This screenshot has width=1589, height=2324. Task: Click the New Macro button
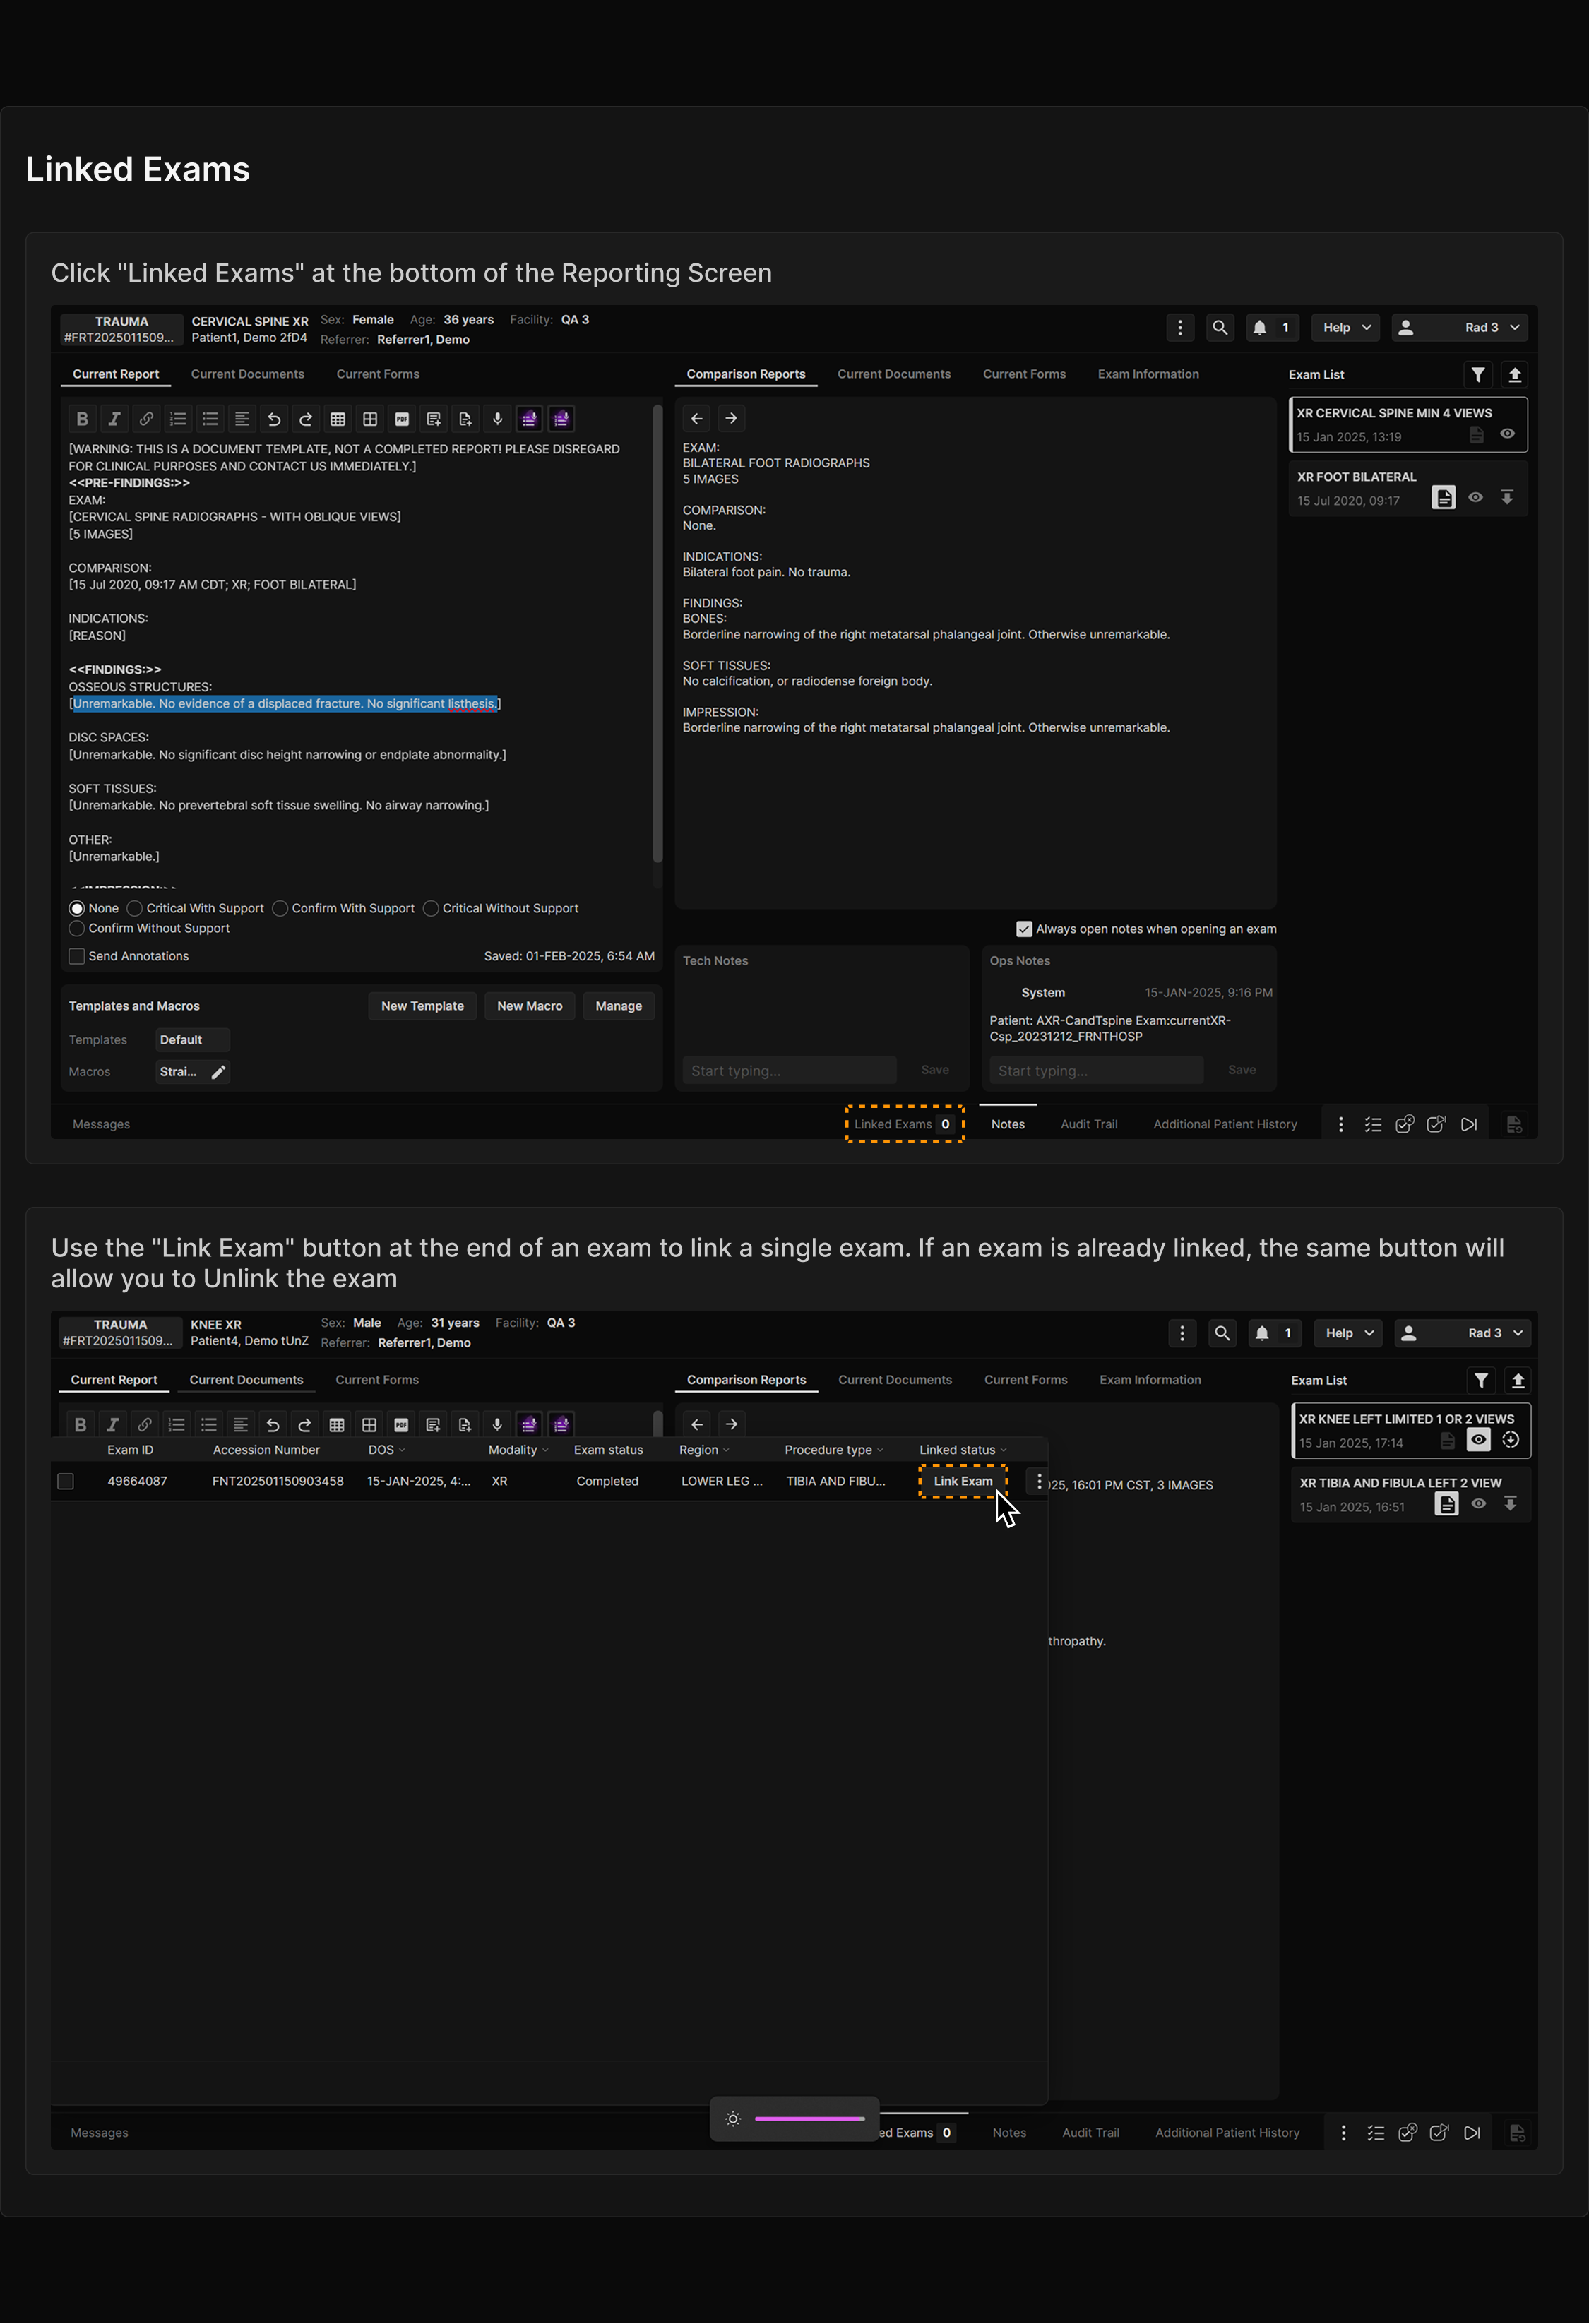coord(530,1007)
